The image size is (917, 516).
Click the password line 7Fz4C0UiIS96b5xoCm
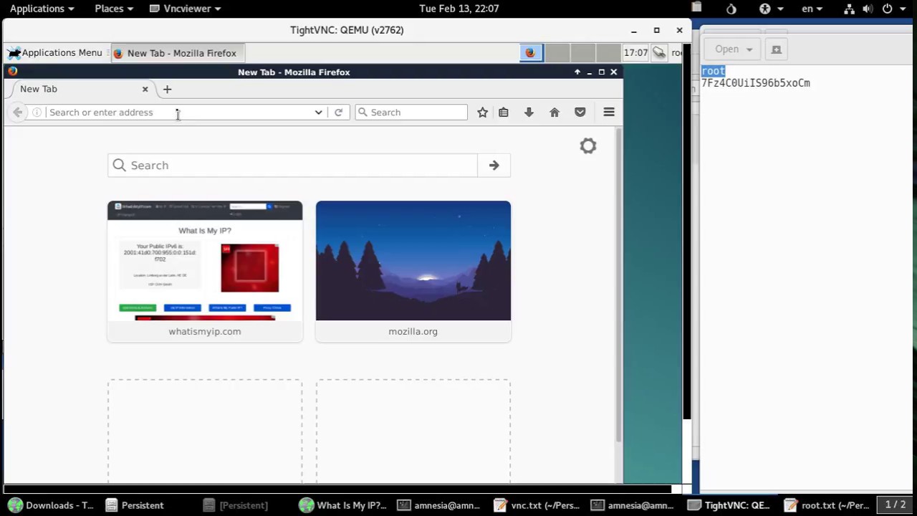point(756,83)
